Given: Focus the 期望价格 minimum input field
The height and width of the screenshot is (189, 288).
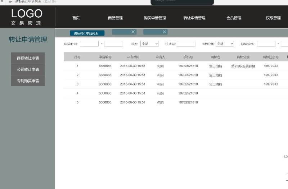Looking at the screenshot, I should click(x=266, y=44).
